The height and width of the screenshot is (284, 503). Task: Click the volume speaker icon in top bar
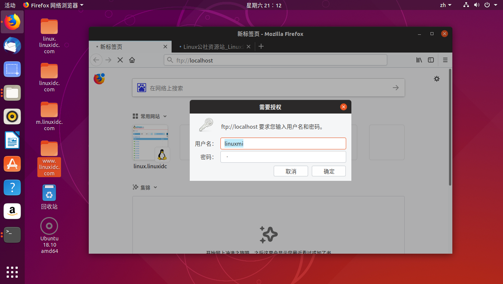pos(476,5)
